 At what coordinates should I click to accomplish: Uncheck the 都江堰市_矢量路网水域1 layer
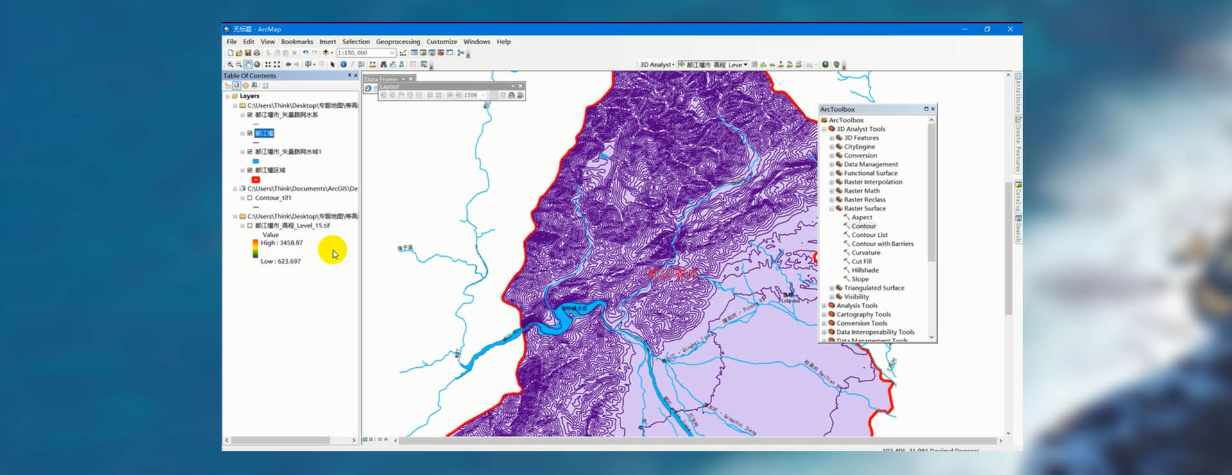[x=250, y=152]
